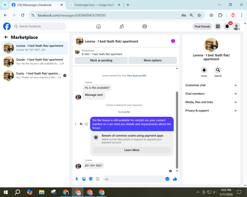The width and height of the screenshot is (247, 197).
Task: Open the account profile avatar menu
Action: coord(236,26)
